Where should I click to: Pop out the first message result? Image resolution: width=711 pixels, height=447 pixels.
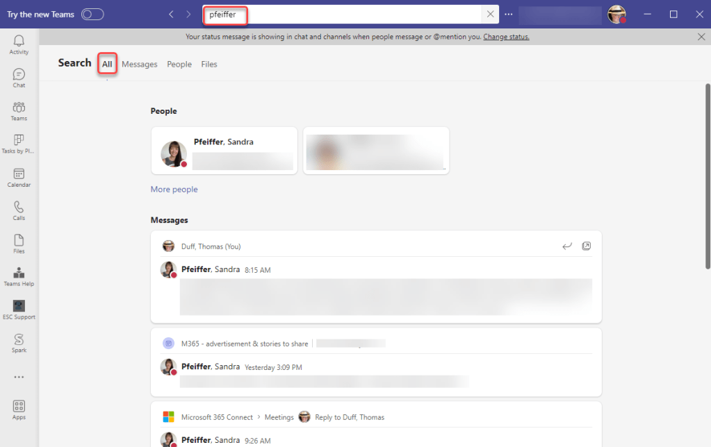pyautogui.click(x=586, y=246)
